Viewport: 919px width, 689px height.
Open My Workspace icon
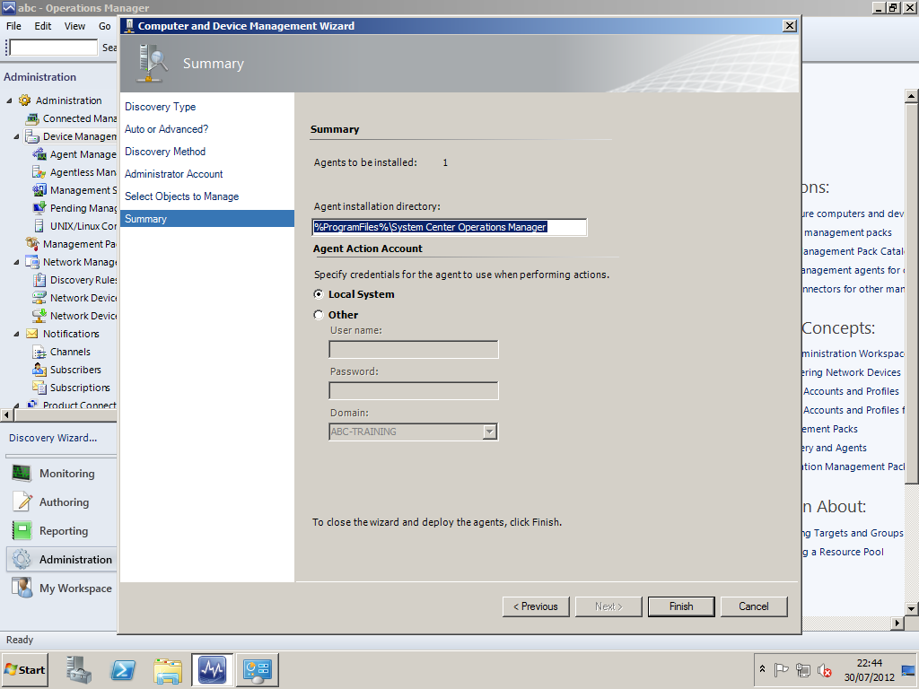[x=22, y=588]
